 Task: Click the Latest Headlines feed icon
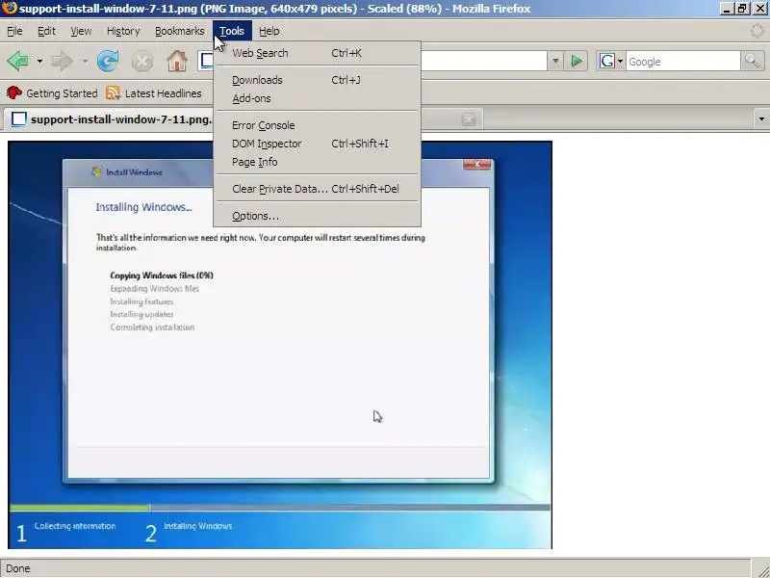pyautogui.click(x=113, y=92)
